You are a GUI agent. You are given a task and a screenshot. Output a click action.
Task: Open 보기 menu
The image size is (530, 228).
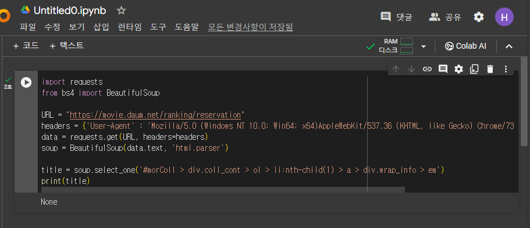pos(77,27)
